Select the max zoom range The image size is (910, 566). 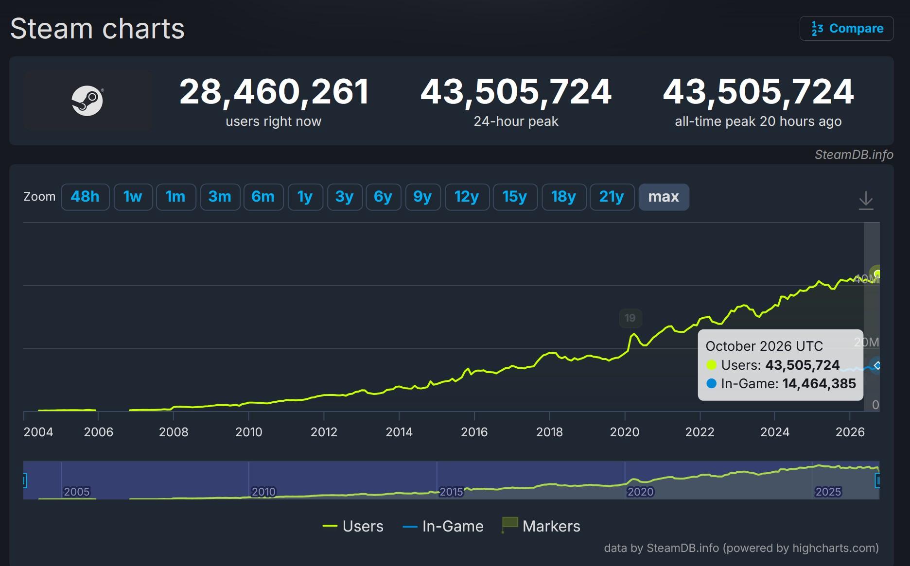[x=664, y=197]
